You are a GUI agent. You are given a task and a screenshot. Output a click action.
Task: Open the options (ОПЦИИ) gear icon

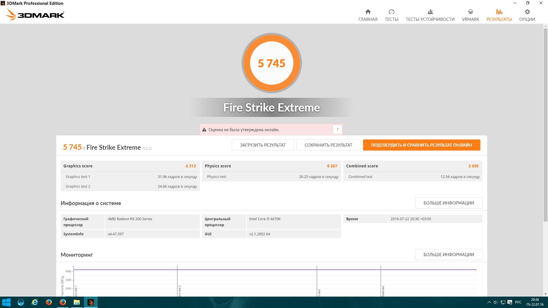[527, 12]
